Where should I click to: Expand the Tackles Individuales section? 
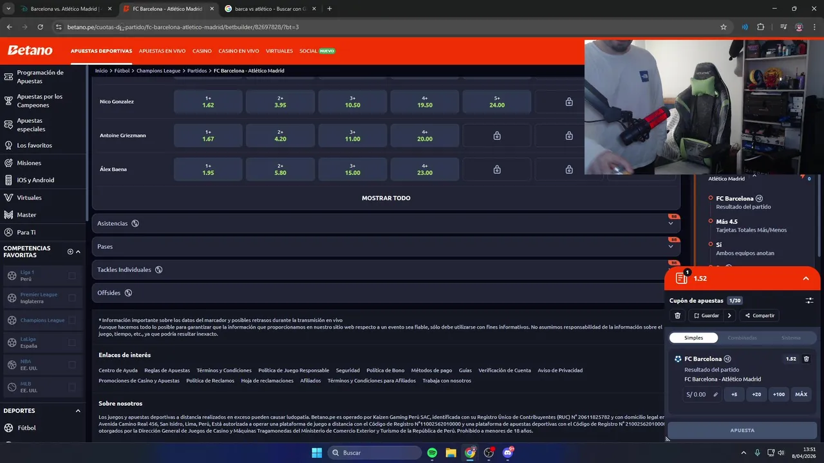386,269
